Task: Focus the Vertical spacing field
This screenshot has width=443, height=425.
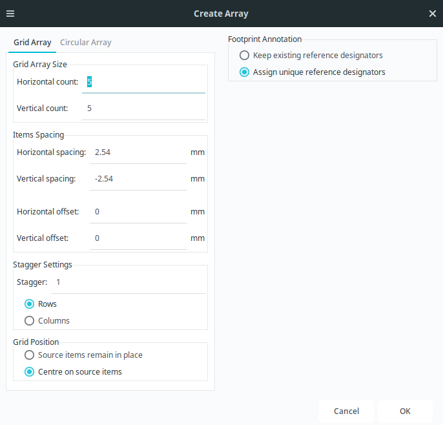Action: click(138, 179)
